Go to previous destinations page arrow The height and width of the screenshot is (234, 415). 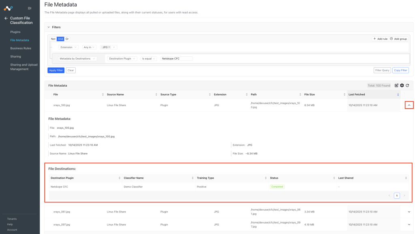click(389, 196)
